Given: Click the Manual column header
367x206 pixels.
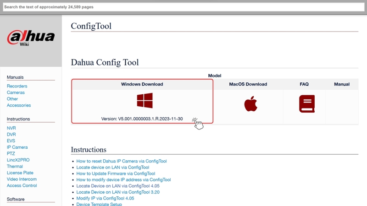Looking at the screenshot, I should [342, 84].
